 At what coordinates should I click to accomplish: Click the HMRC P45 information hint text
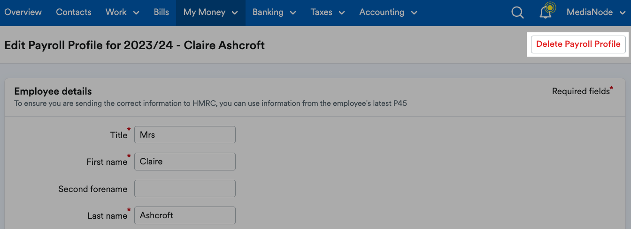click(210, 103)
